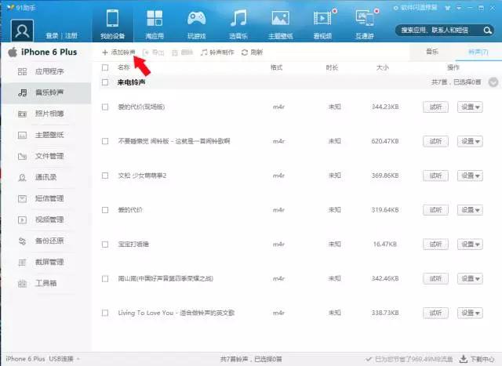The image size is (502, 366).
Task: Open 截屏管理 in the sidebar
Action: [x=45, y=262]
